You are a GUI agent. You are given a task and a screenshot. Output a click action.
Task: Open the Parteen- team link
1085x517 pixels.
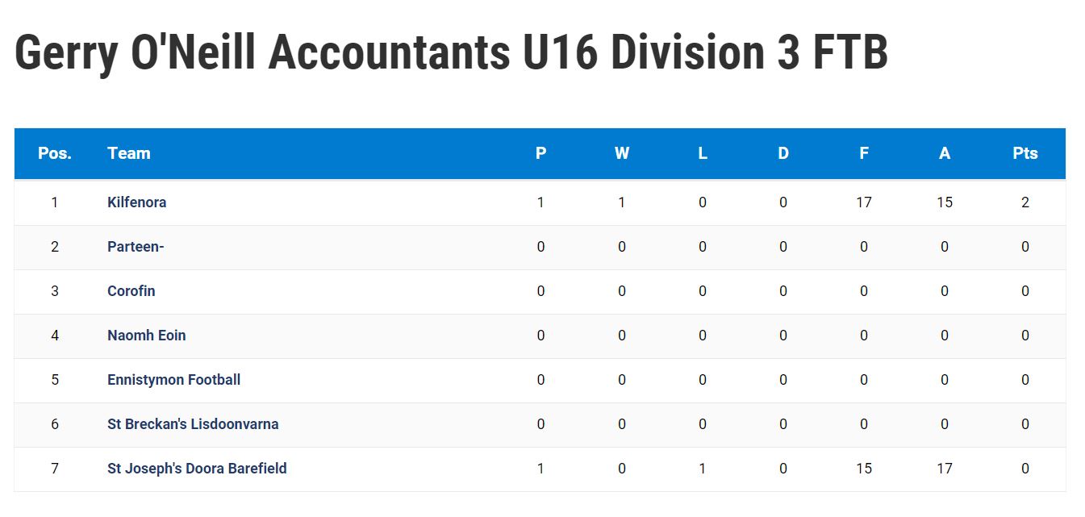tap(136, 247)
